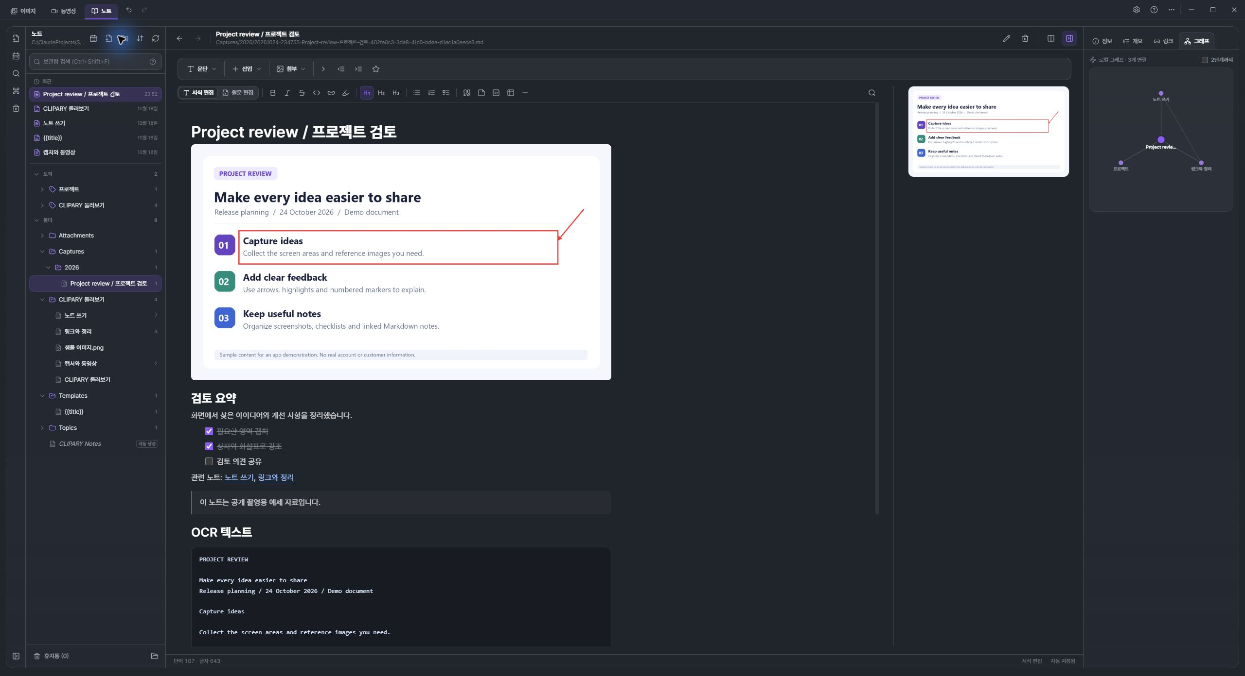Insert a block quote
The height and width of the screenshot is (676, 1245).
[x=467, y=93]
